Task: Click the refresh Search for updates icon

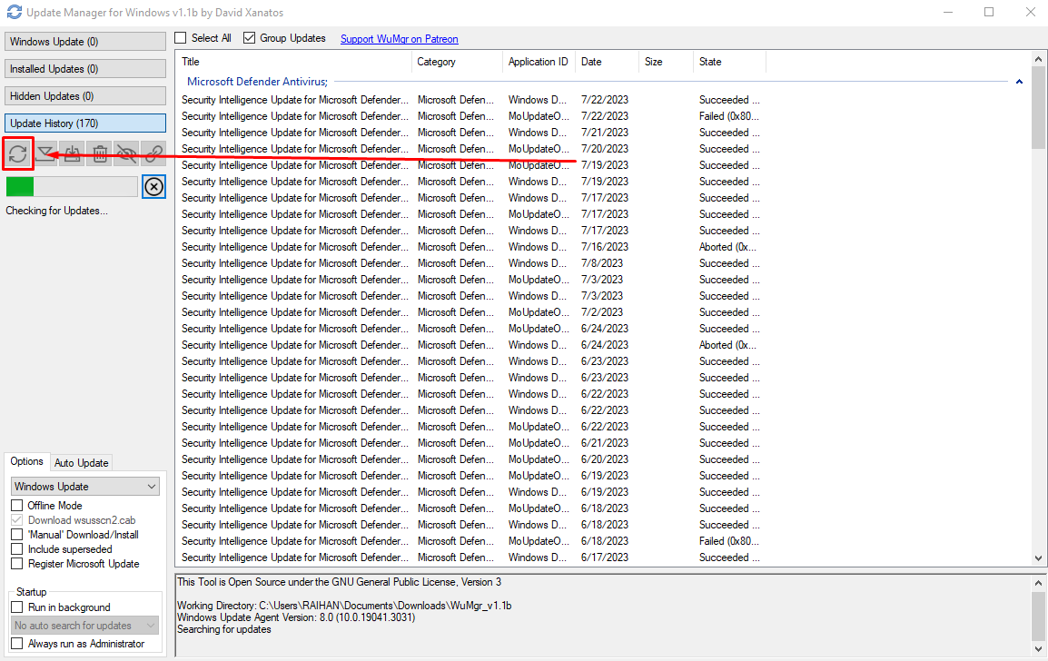Action: point(18,154)
